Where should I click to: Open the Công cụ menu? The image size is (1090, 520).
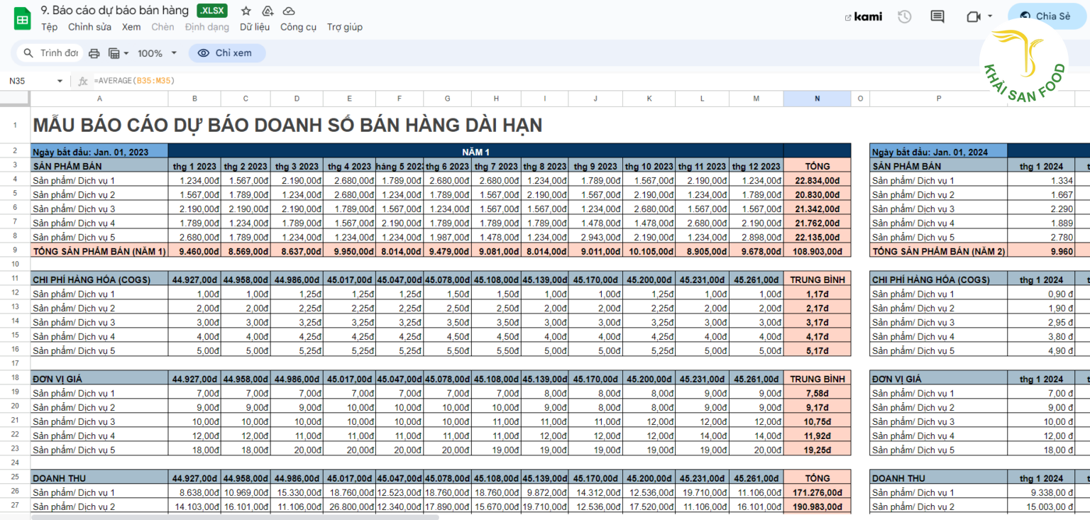pyautogui.click(x=298, y=27)
